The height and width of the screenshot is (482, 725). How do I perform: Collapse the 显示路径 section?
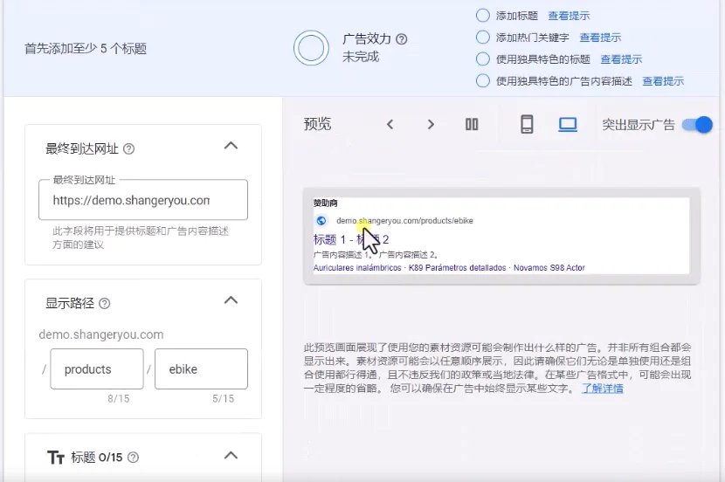pyautogui.click(x=231, y=300)
